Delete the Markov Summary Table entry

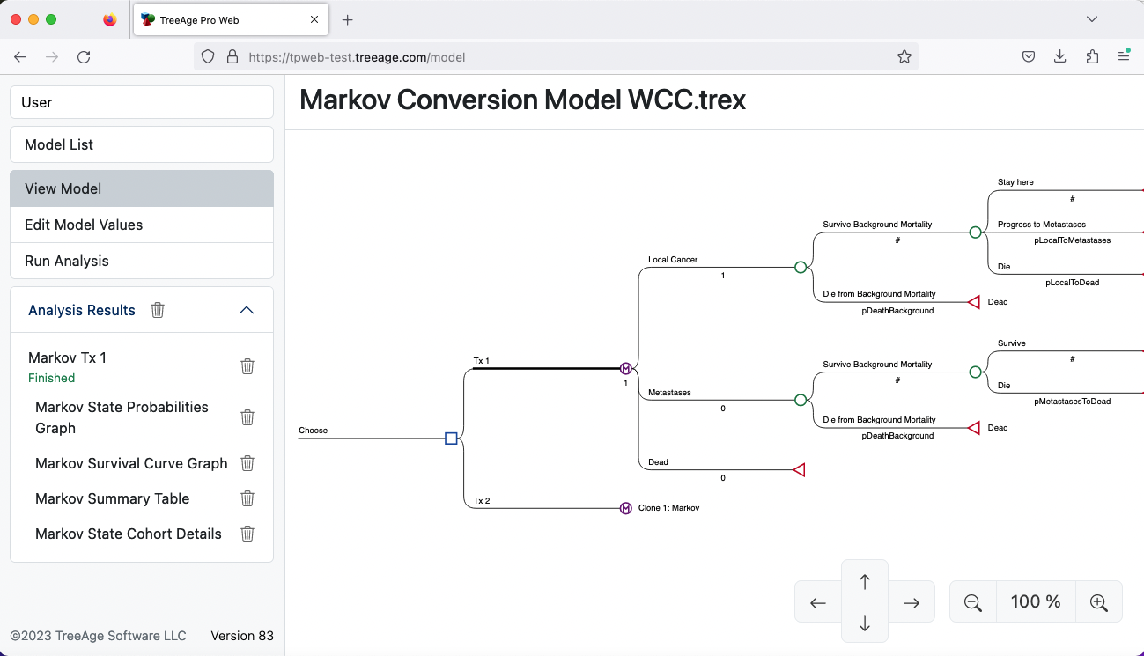tap(247, 498)
